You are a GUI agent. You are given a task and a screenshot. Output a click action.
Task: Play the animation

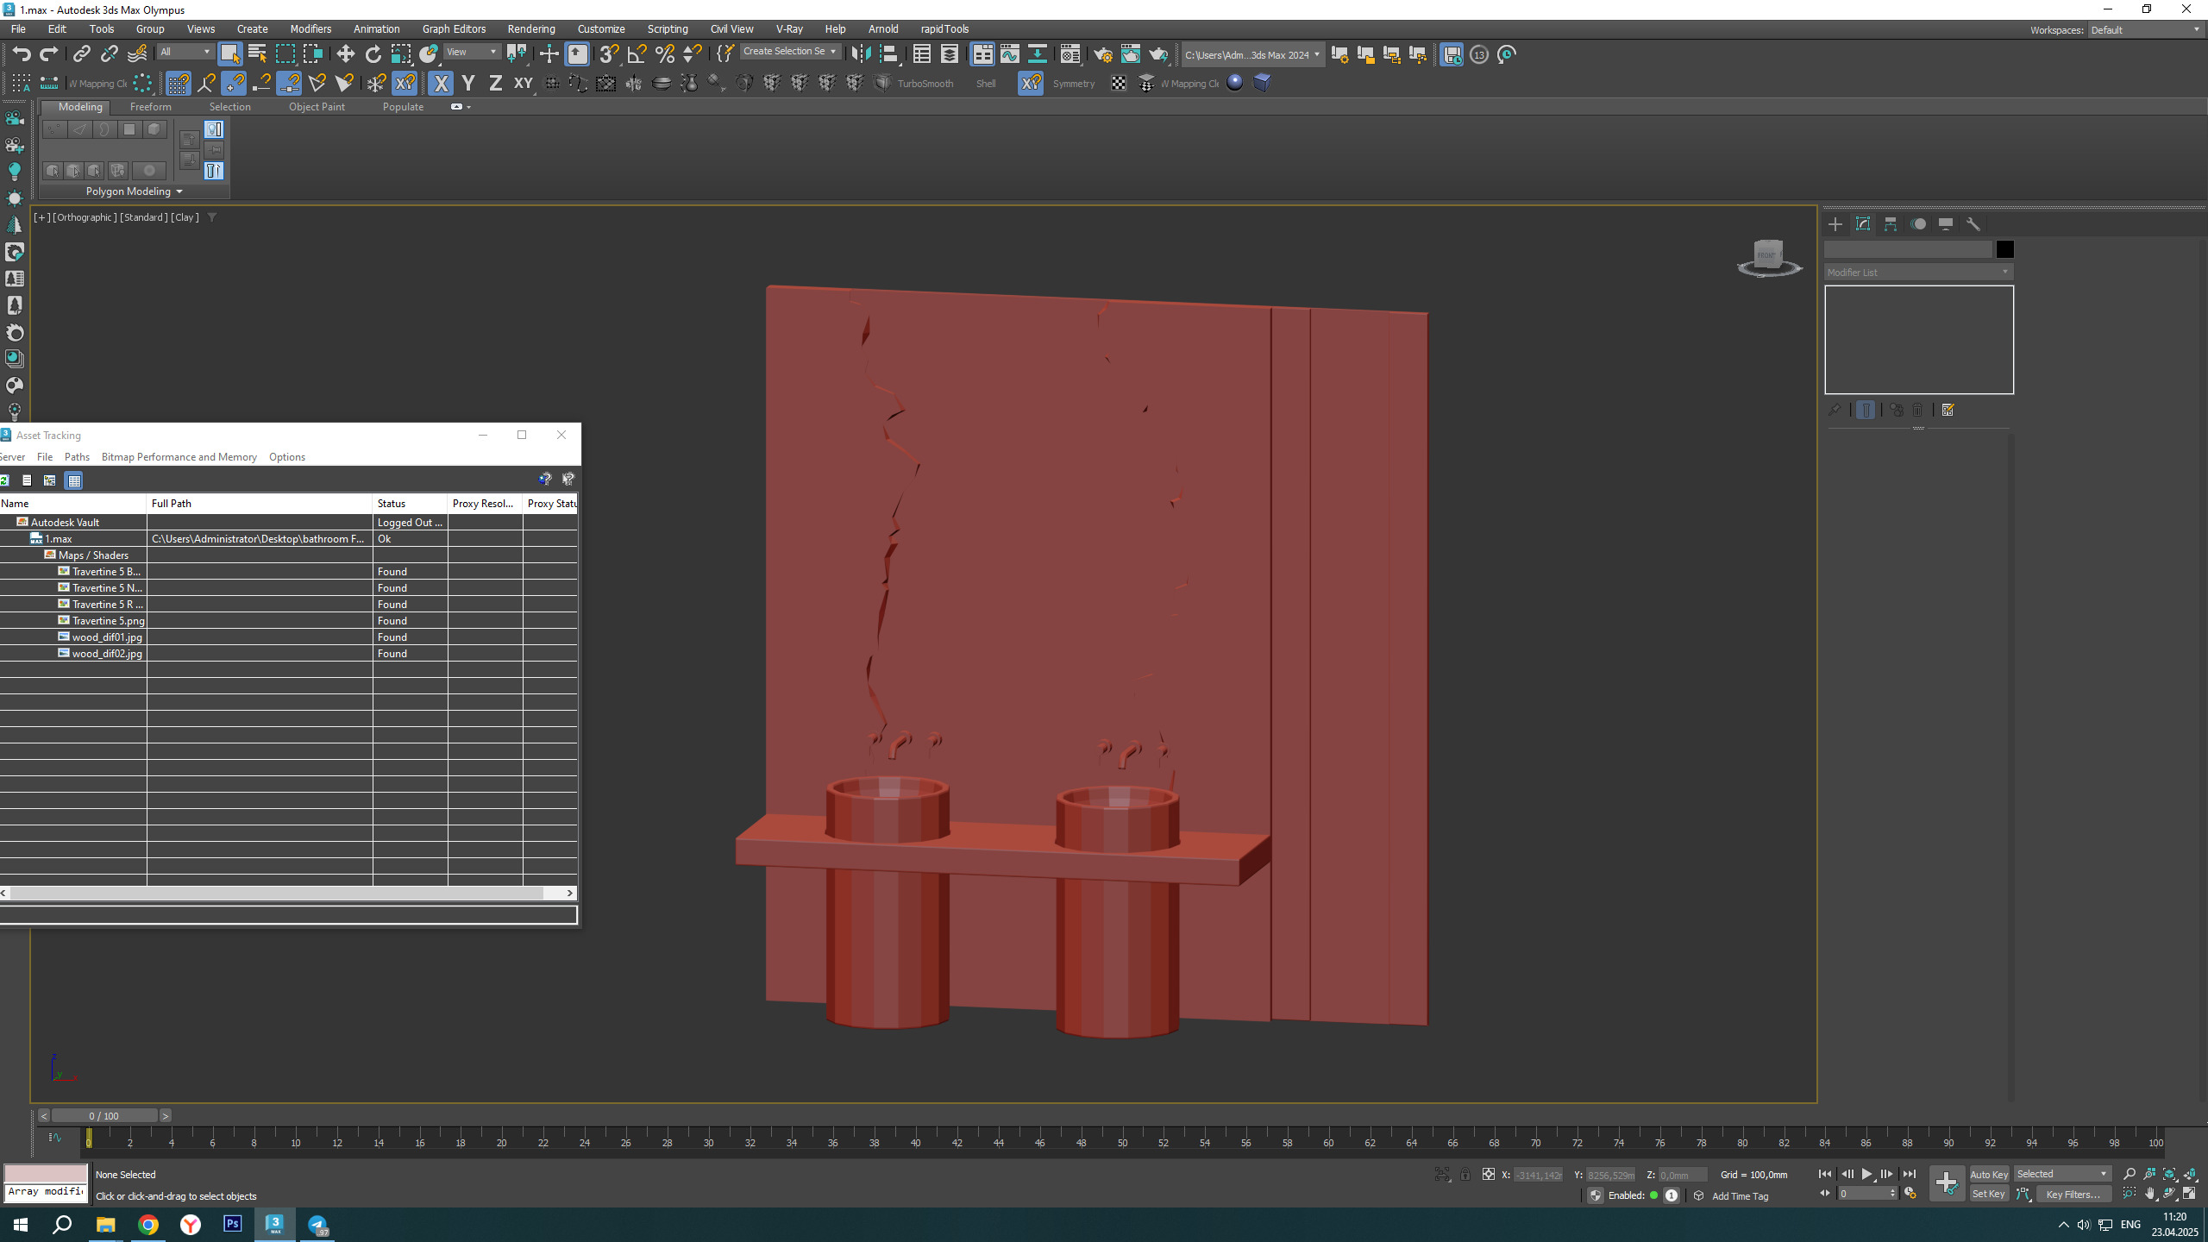[1866, 1175]
